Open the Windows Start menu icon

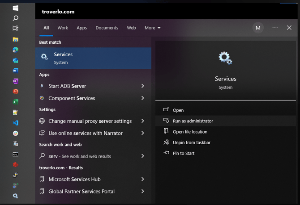(16, 8)
